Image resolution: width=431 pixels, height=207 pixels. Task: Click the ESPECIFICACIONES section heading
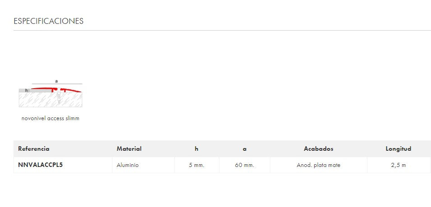tap(48, 21)
